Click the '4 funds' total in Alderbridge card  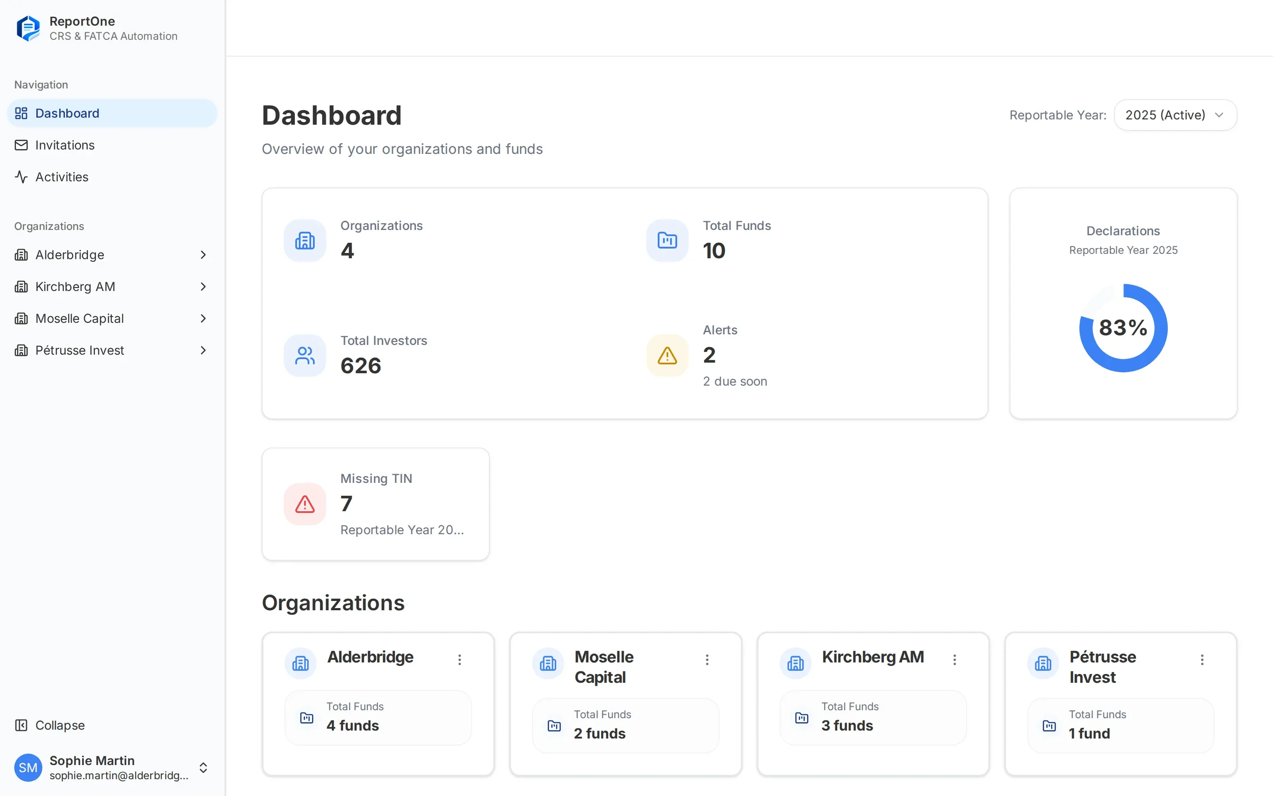pyautogui.click(x=353, y=725)
